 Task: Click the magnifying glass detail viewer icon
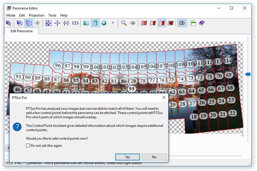pyautogui.click(x=124, y=23)
